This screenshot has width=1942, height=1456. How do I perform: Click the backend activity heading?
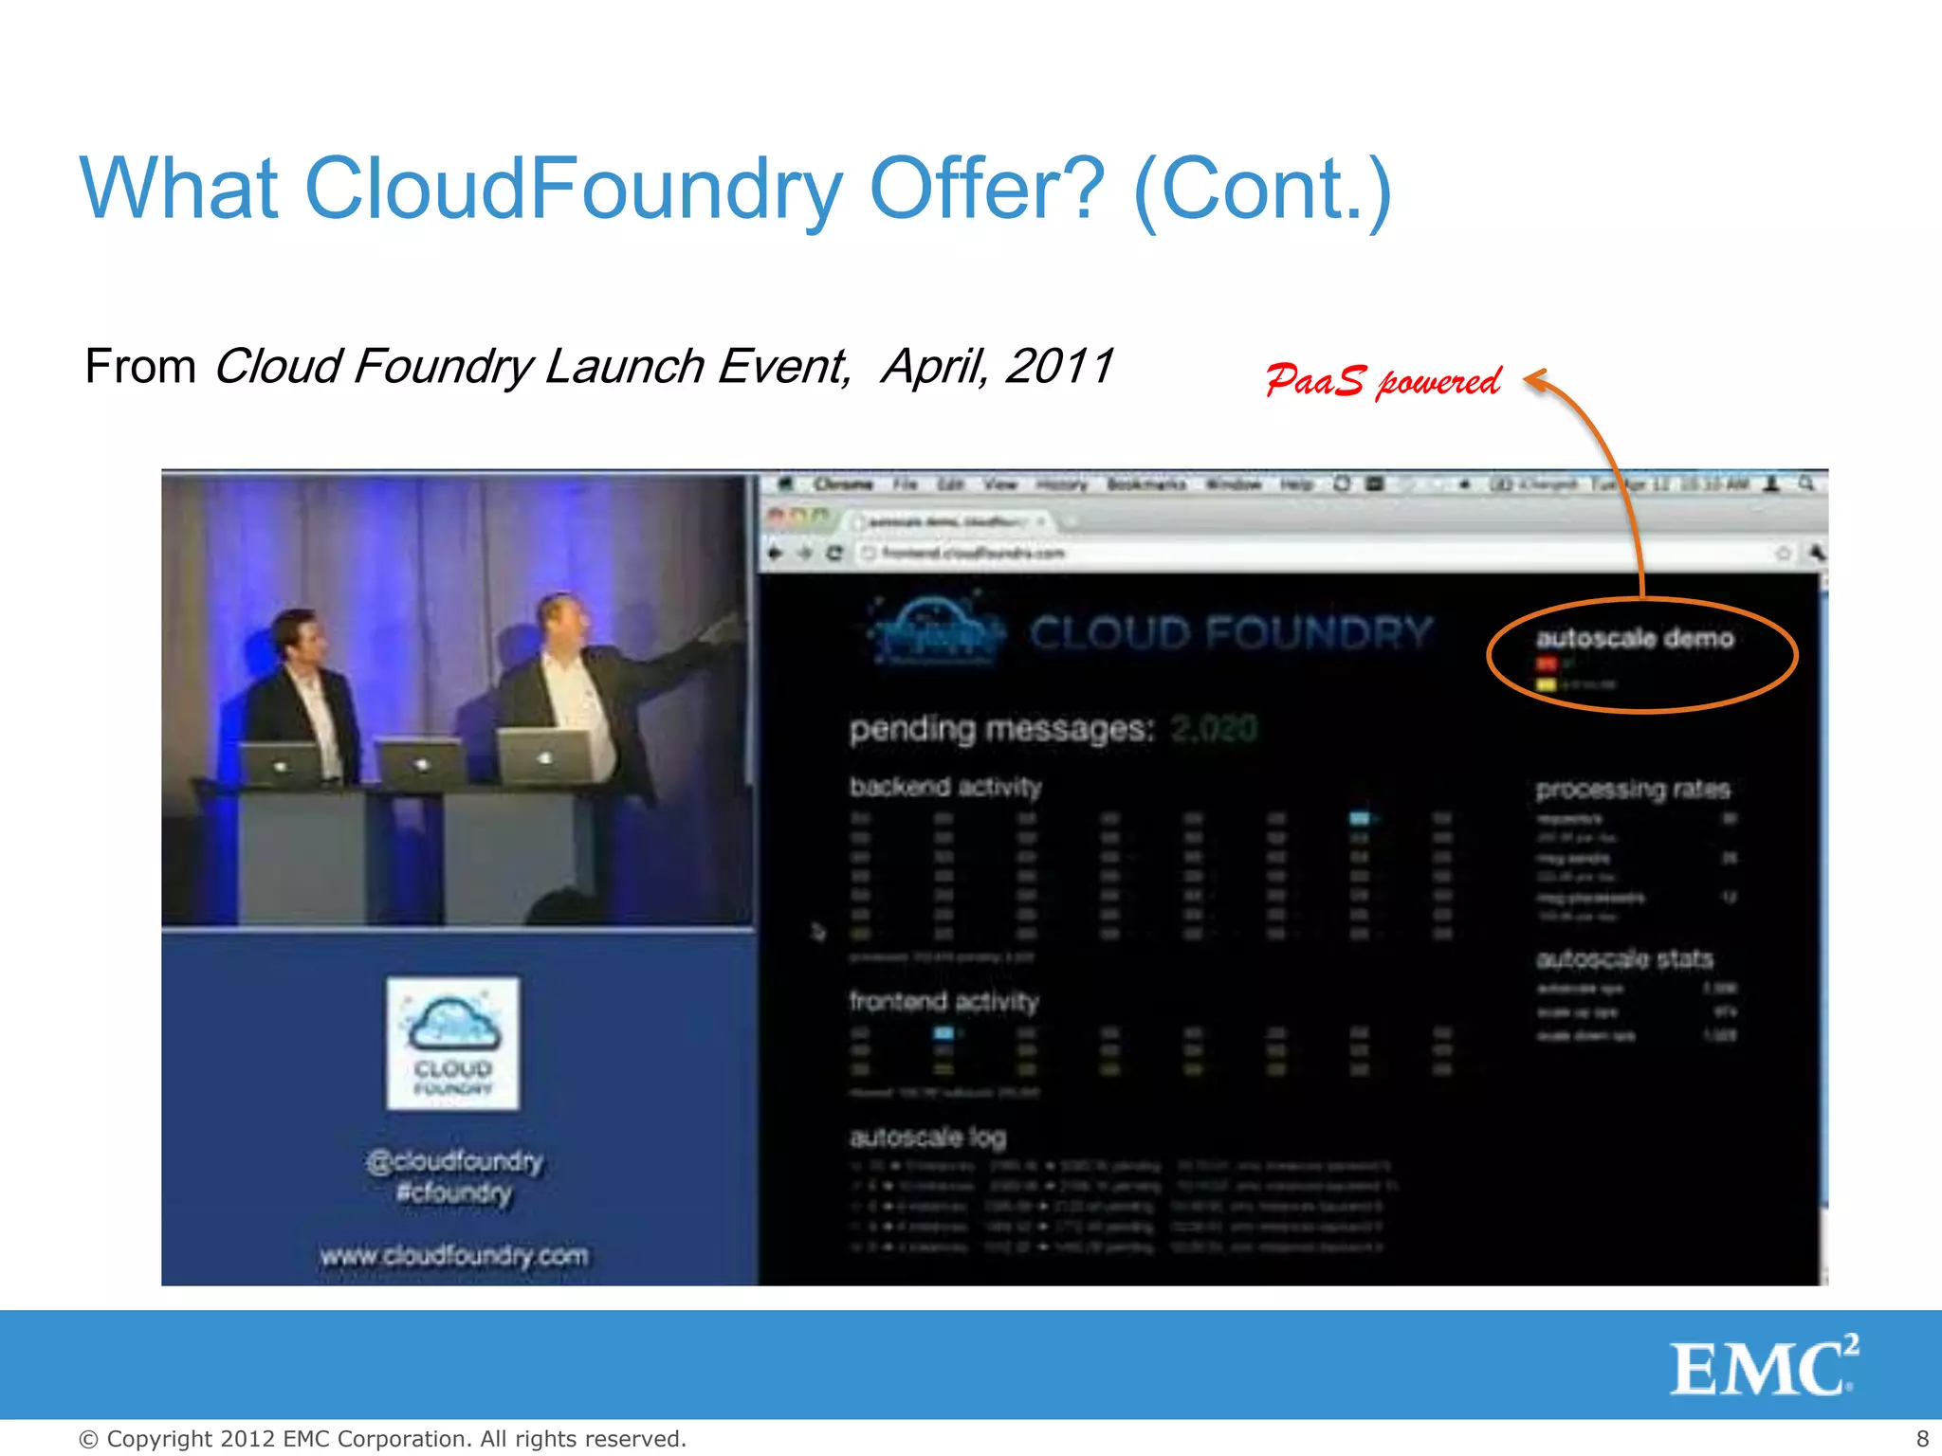click(x=945, y=787)
